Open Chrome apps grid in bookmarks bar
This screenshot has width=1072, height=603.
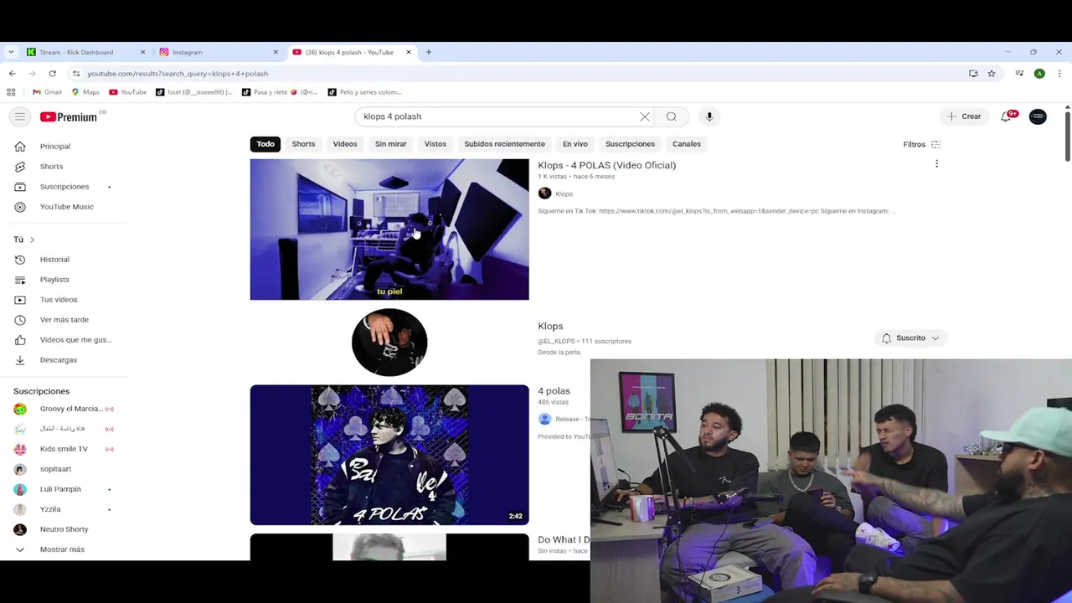tap(11, 92)
